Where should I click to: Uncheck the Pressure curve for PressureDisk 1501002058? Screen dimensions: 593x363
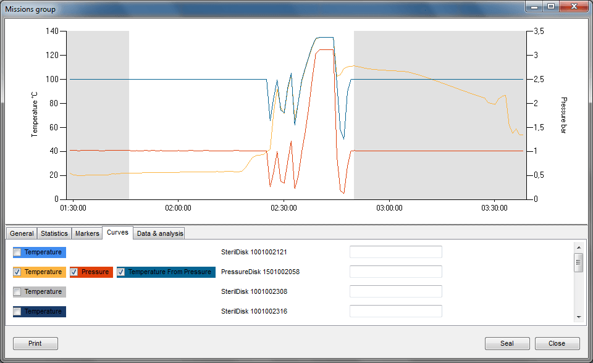[x=74, y=272]
